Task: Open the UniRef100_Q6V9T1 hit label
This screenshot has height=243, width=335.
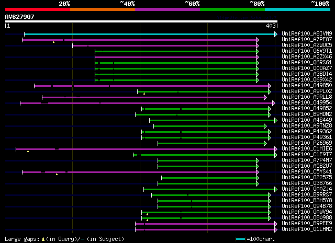Action: coord(307,51)
